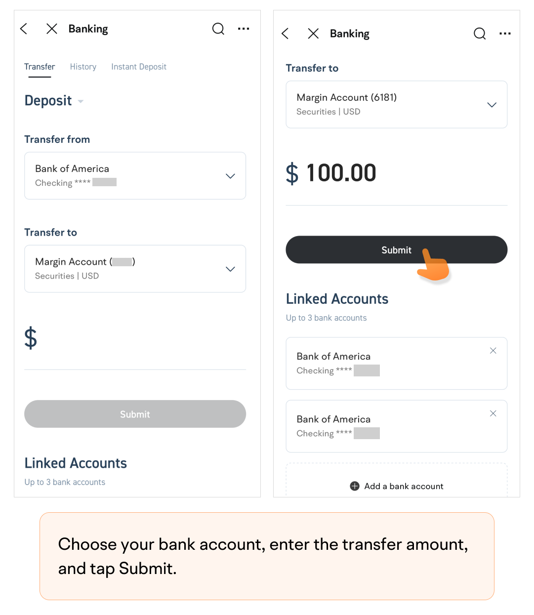Image resolution: width=534 pixels, height=615 pixels.
Task: Tap the back arrow on right Banking screen
Action: coord(285,34)
